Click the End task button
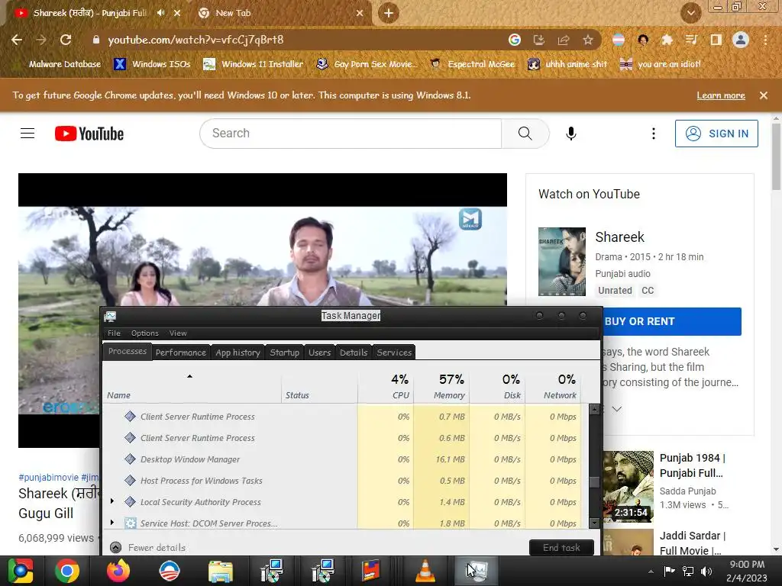Viewport: 782px width, 586px height. 561,548
